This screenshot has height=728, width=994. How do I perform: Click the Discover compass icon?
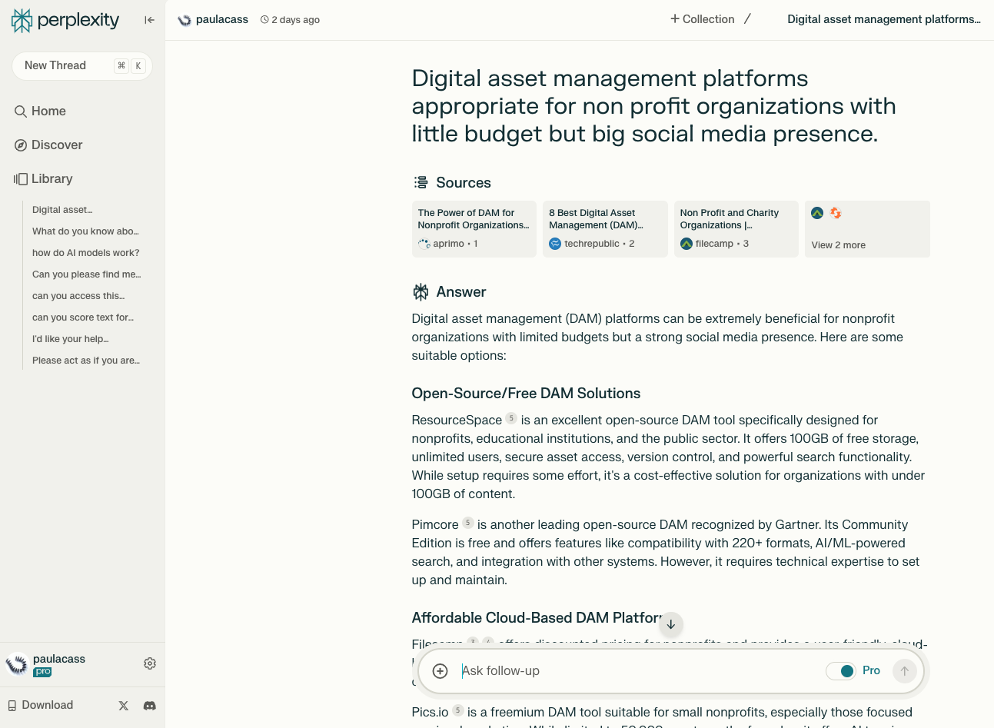(x=21, y=145)
